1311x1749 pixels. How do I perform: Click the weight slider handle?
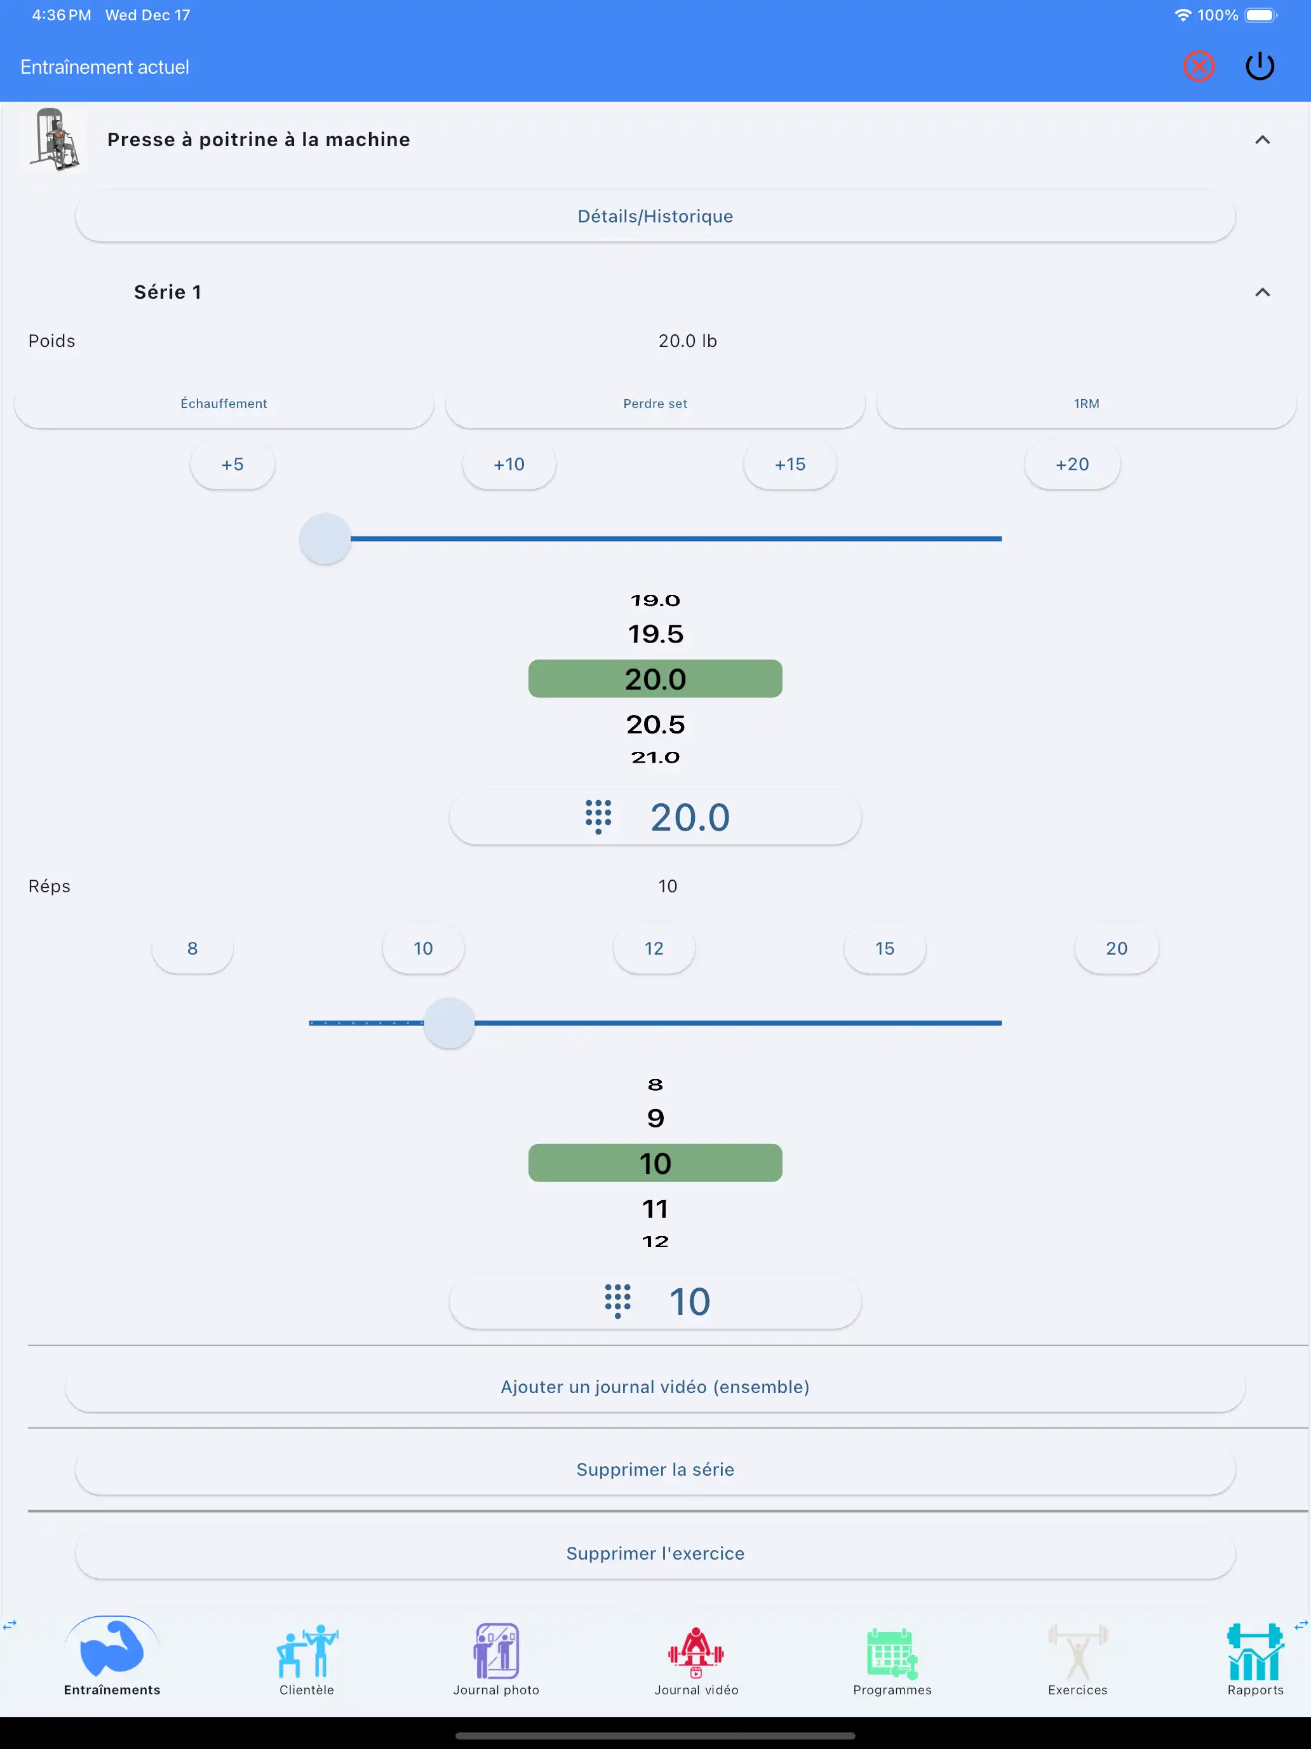pos(325,538)
